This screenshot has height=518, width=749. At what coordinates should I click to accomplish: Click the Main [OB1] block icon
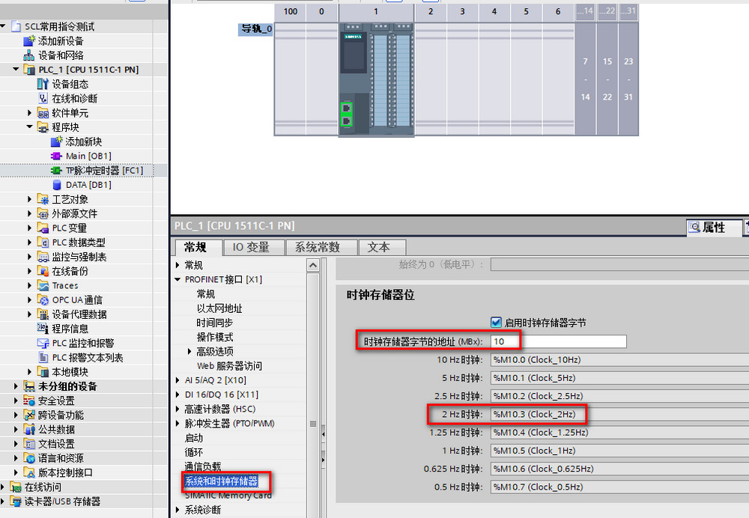click(x=56, y=156)
